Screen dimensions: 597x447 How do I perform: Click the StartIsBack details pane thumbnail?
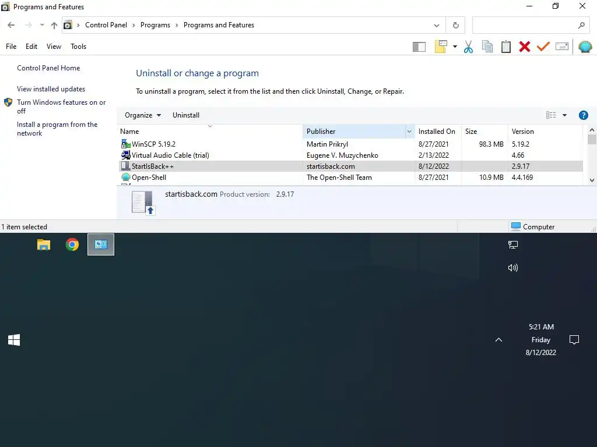pyautogui.click(x=143, y=203)
